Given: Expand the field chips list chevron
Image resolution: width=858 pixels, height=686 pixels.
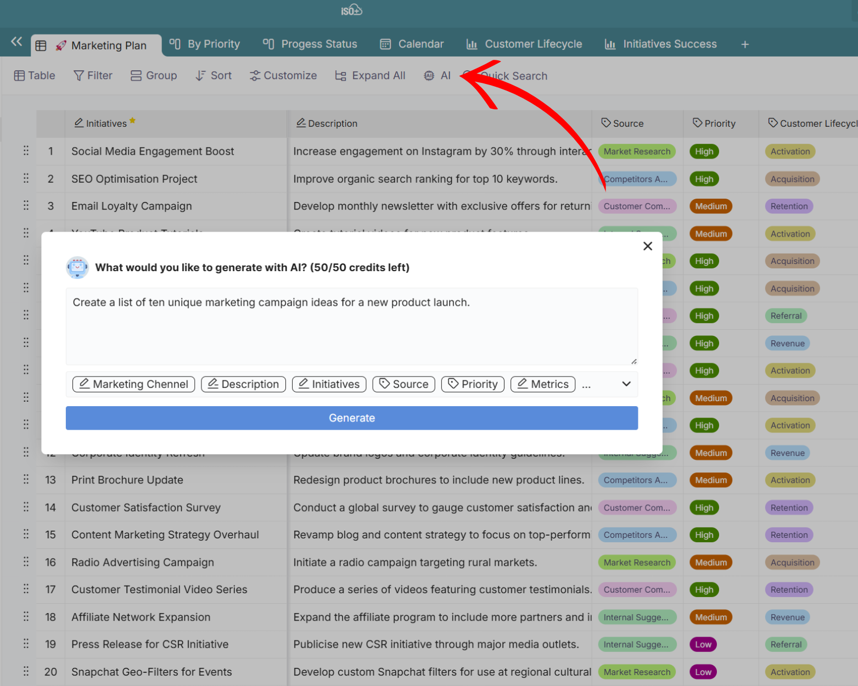Looking at the screenshot, I should click(626, 384).
